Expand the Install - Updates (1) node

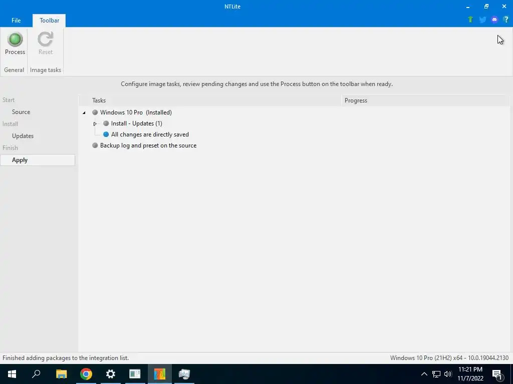click(95, 124)
